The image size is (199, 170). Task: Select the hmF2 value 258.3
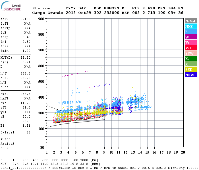[25, 94]
